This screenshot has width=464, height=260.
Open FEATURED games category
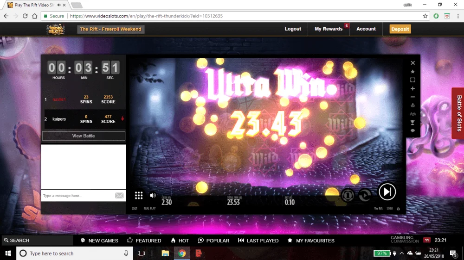[x=144, y=241]
